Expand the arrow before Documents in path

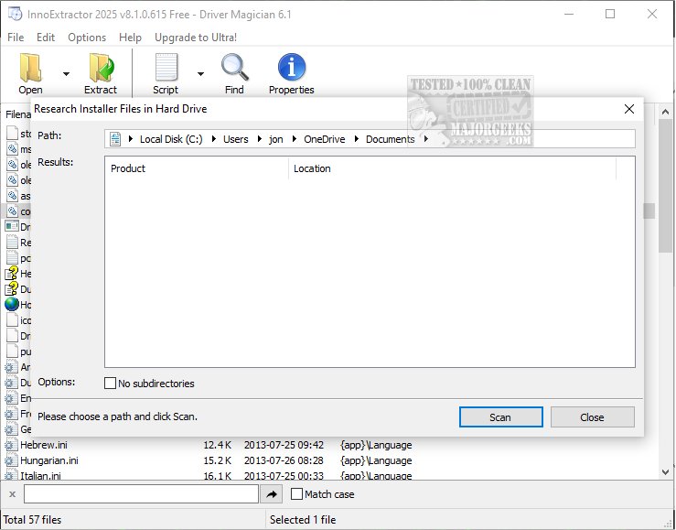(357, 139)
